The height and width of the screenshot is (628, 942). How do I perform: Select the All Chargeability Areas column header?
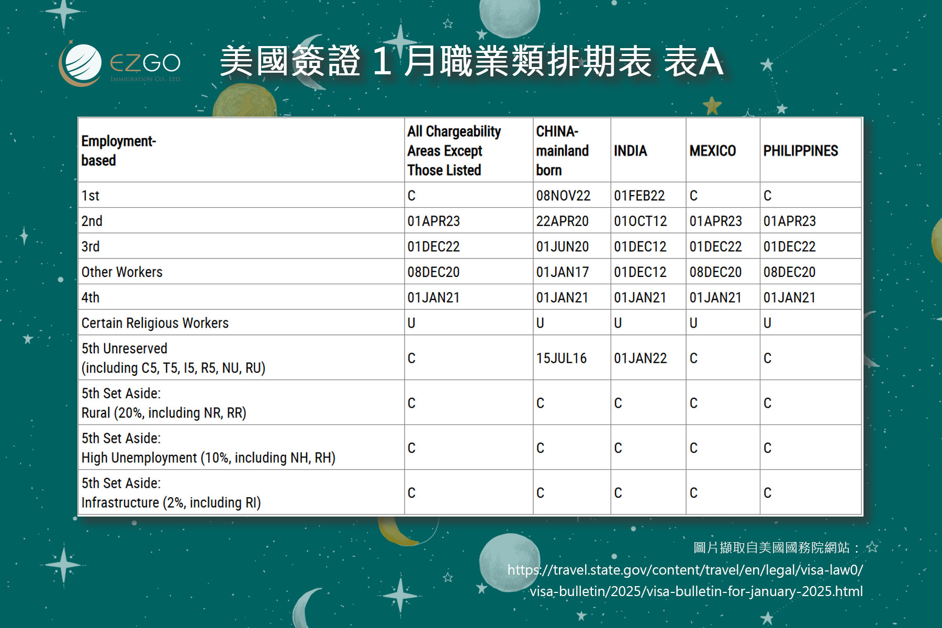pos(453,151)
